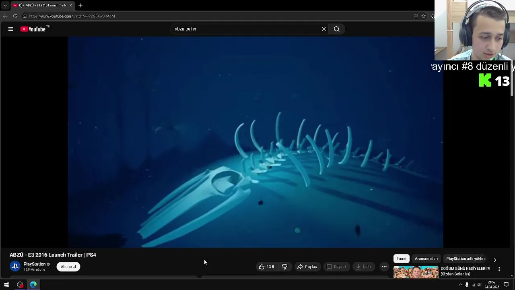Click the split screen icon in address bar
The height and width of the screenshot is (290, 515).
tap(416, 16)
